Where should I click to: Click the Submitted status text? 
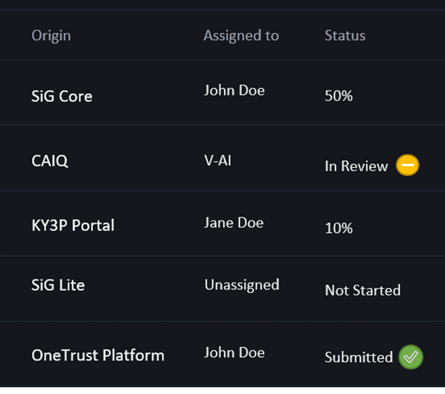(359, 357)
